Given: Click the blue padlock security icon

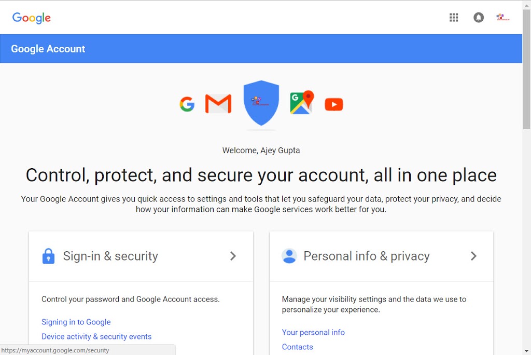Looking at the screenshot, I should point(48,256).
